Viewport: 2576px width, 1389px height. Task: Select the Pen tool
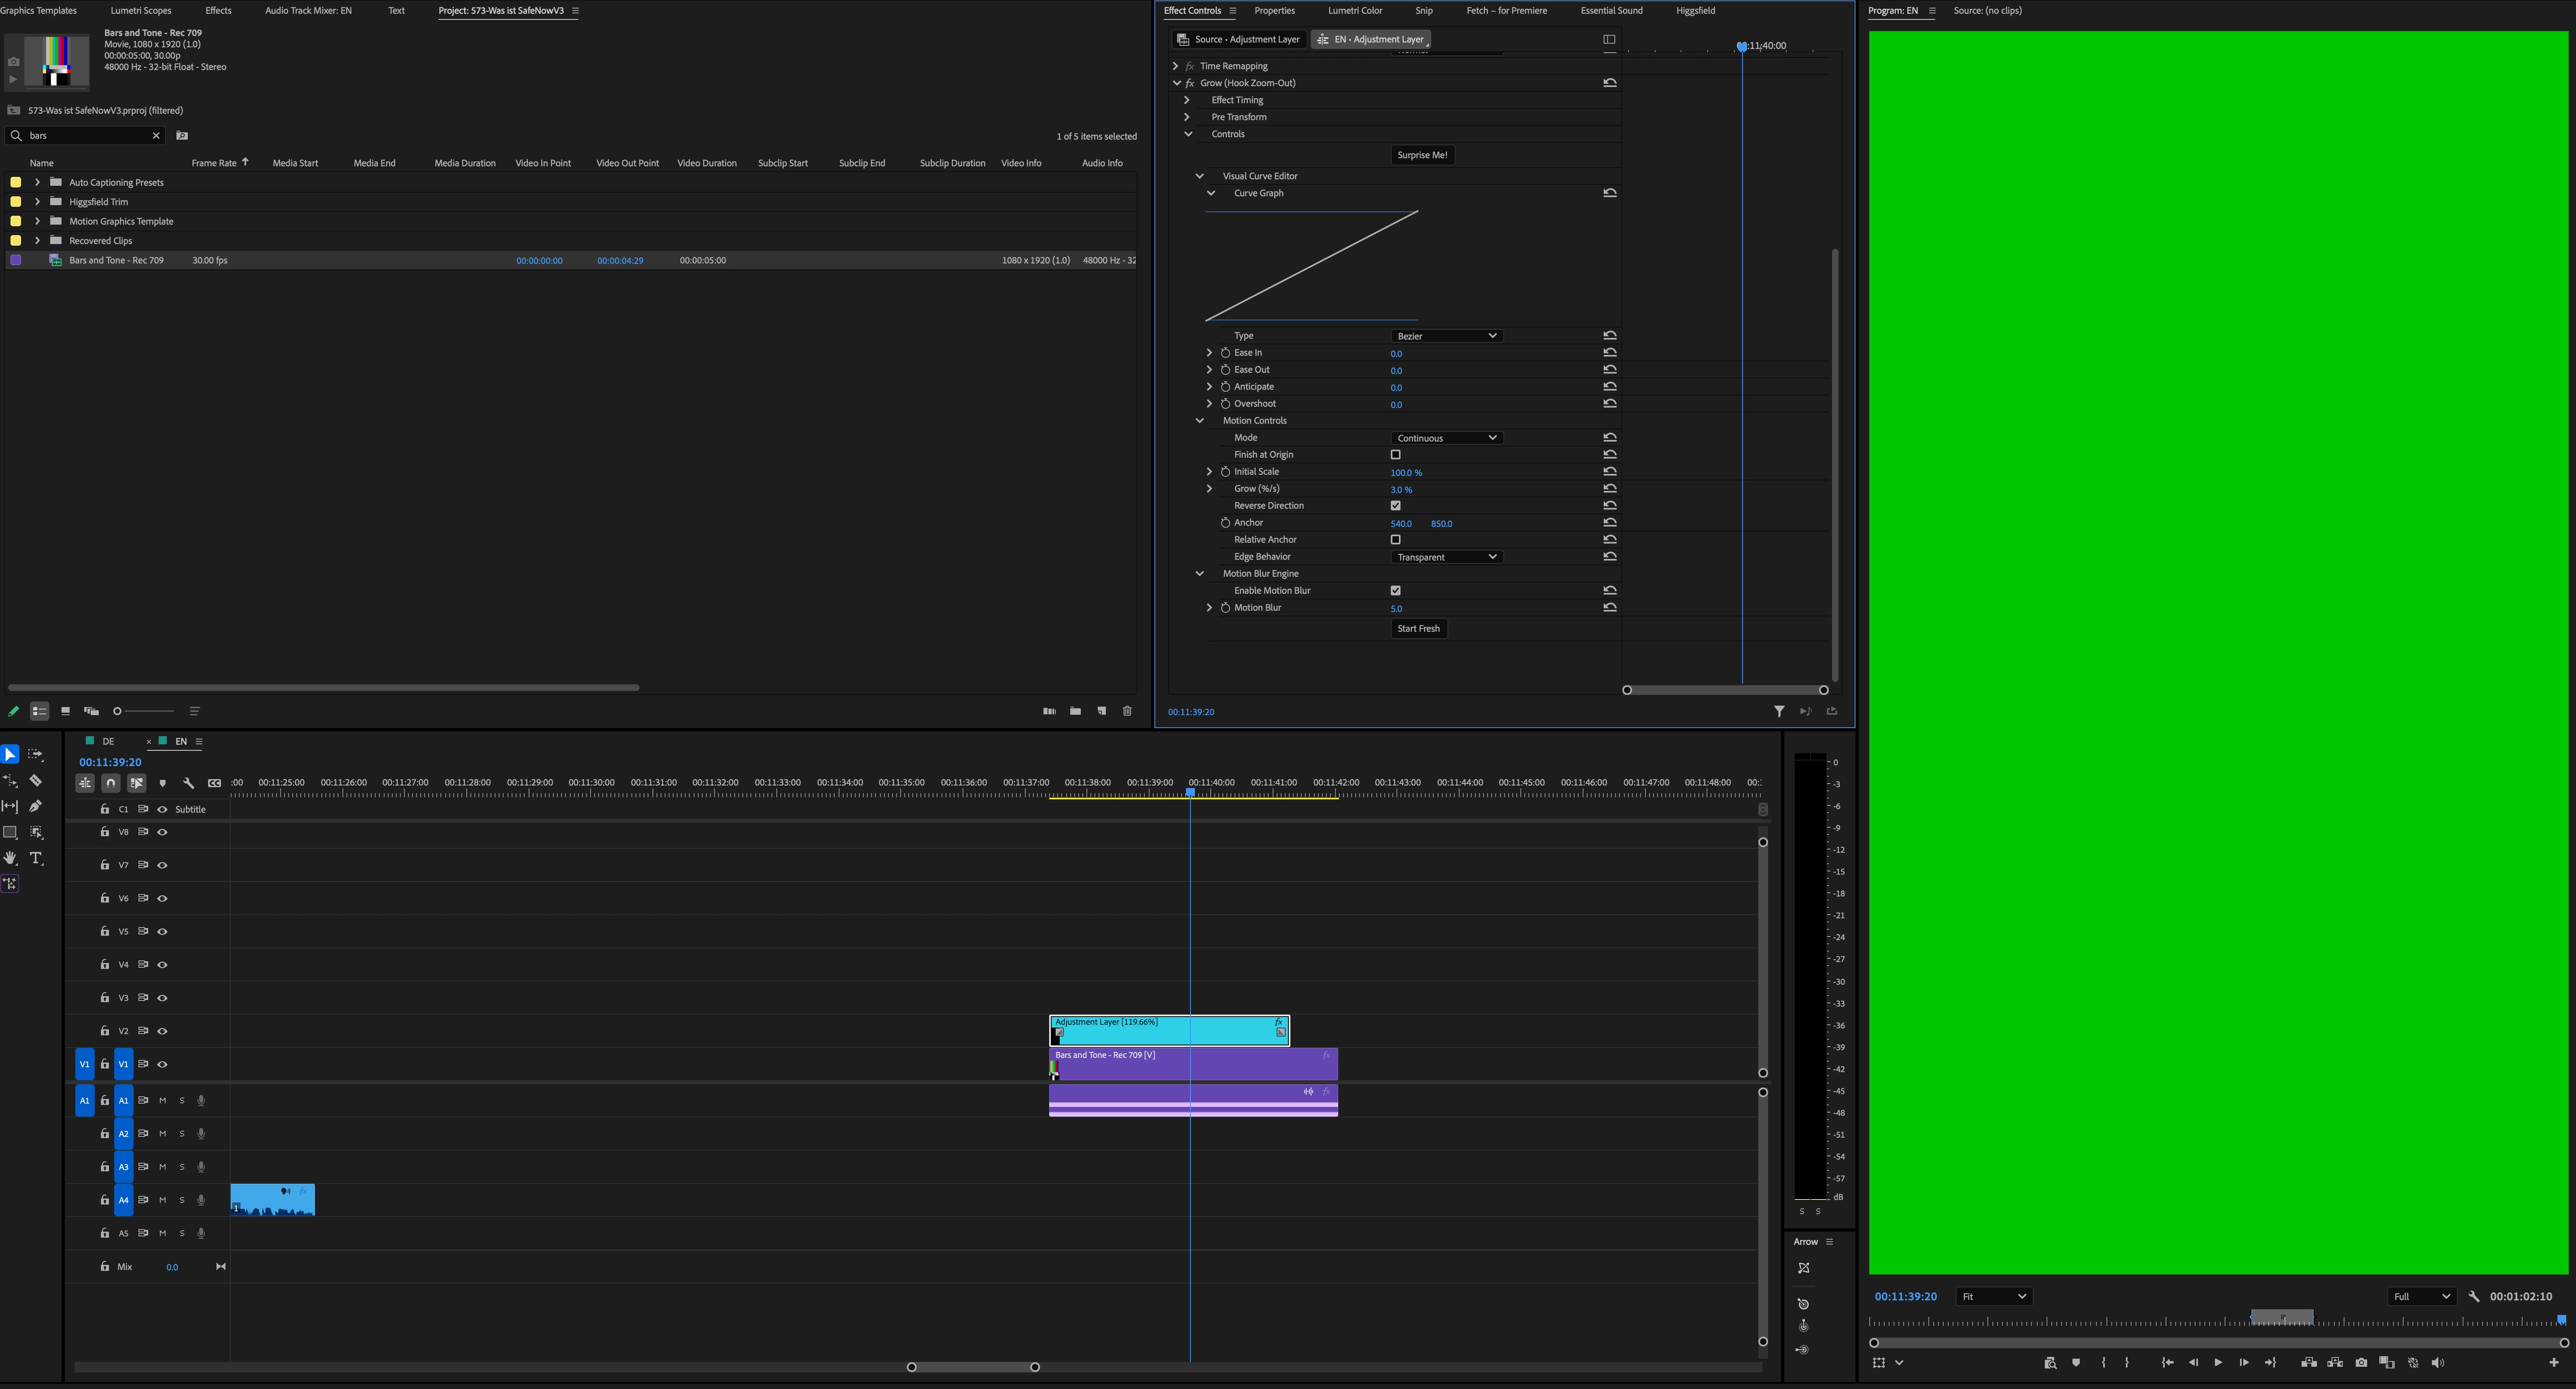[x=36, y=806]
